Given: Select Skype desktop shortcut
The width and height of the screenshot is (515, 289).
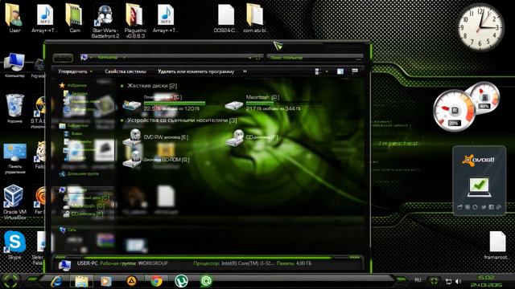Looking at the screenshot, I should (x=14, y=246).
